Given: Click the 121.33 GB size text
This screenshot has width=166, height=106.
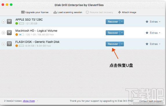Looking at the screenshot, I should pos(31,23).
